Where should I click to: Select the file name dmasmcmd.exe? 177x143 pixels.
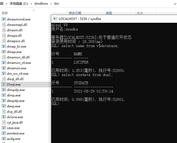point(19,19)
